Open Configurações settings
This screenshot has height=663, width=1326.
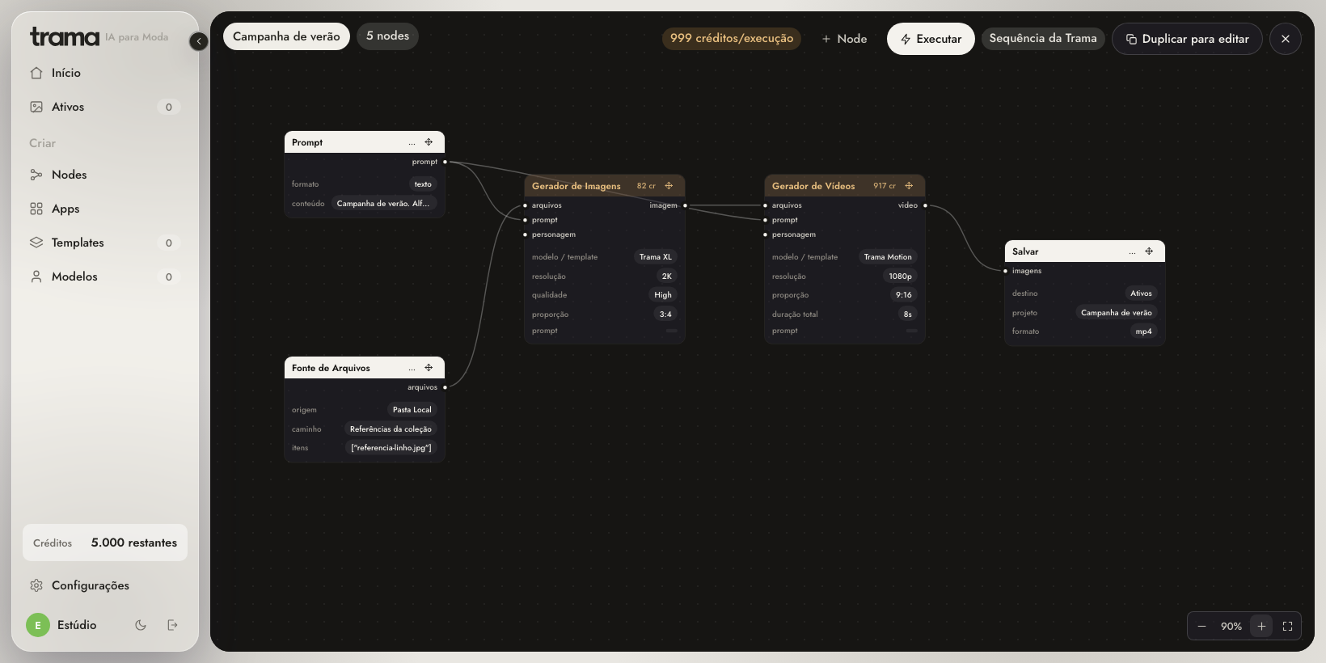(x=105, y=585)
